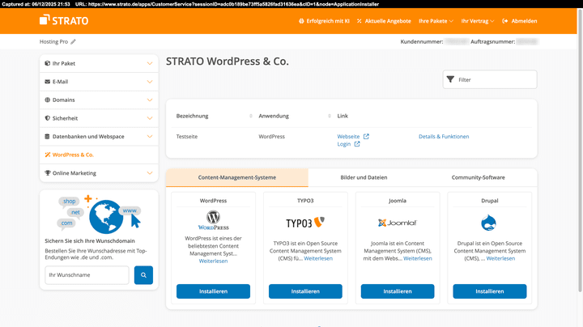Viewport: 583px width, 327px height.
Task: Click the Drupal drop logo
Action: point(488,223)
